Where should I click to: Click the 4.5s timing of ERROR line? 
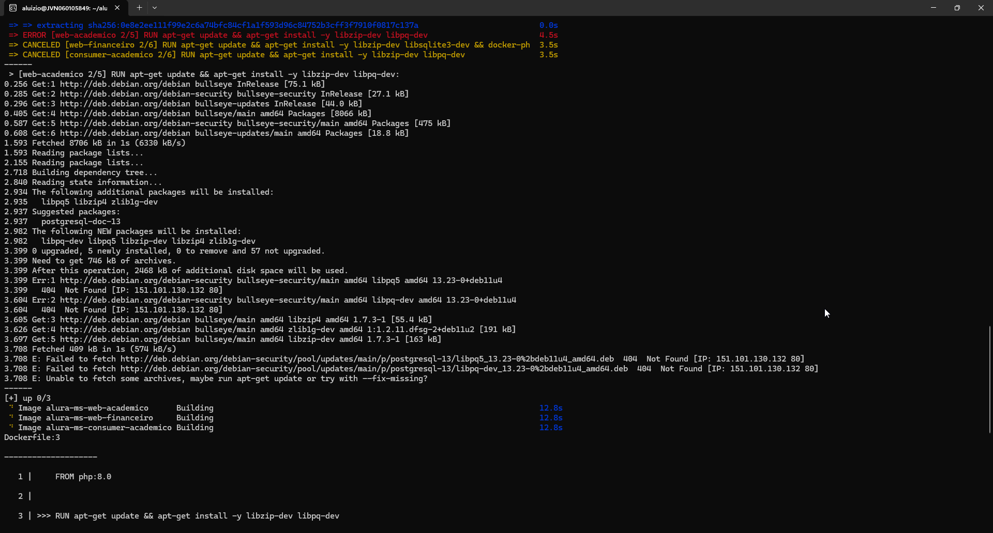[548, 35]
